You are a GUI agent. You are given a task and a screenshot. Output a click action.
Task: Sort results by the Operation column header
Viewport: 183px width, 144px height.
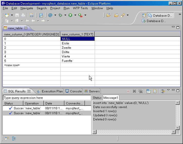pyautogui.click(x=32, y=103)
